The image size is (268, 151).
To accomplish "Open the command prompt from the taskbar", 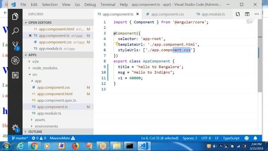I will [x=129, y=146].
